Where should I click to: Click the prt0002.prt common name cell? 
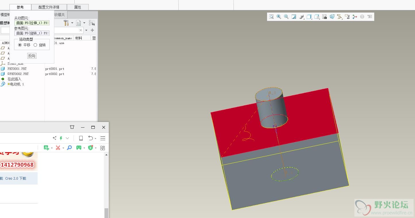pos(55,74)
